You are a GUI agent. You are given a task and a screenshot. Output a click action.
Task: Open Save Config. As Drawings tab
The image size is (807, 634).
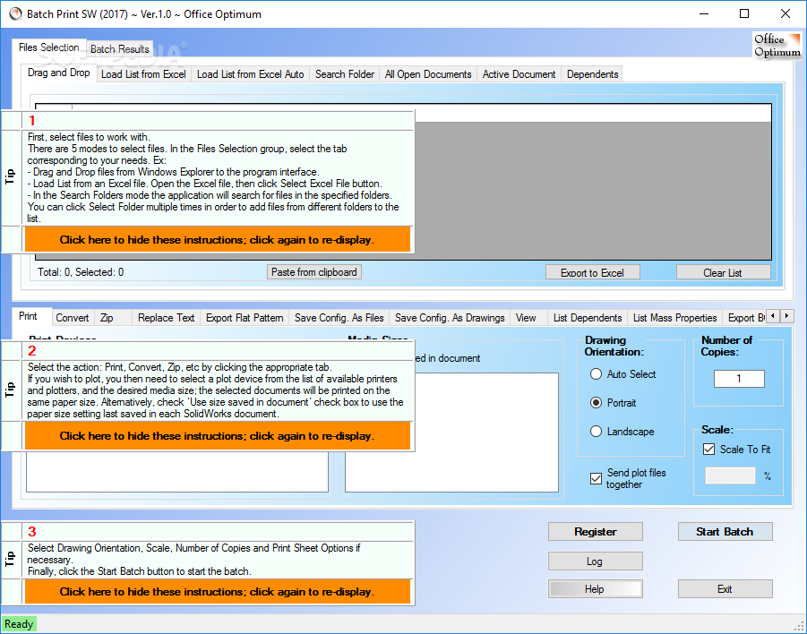click(450, 318)
